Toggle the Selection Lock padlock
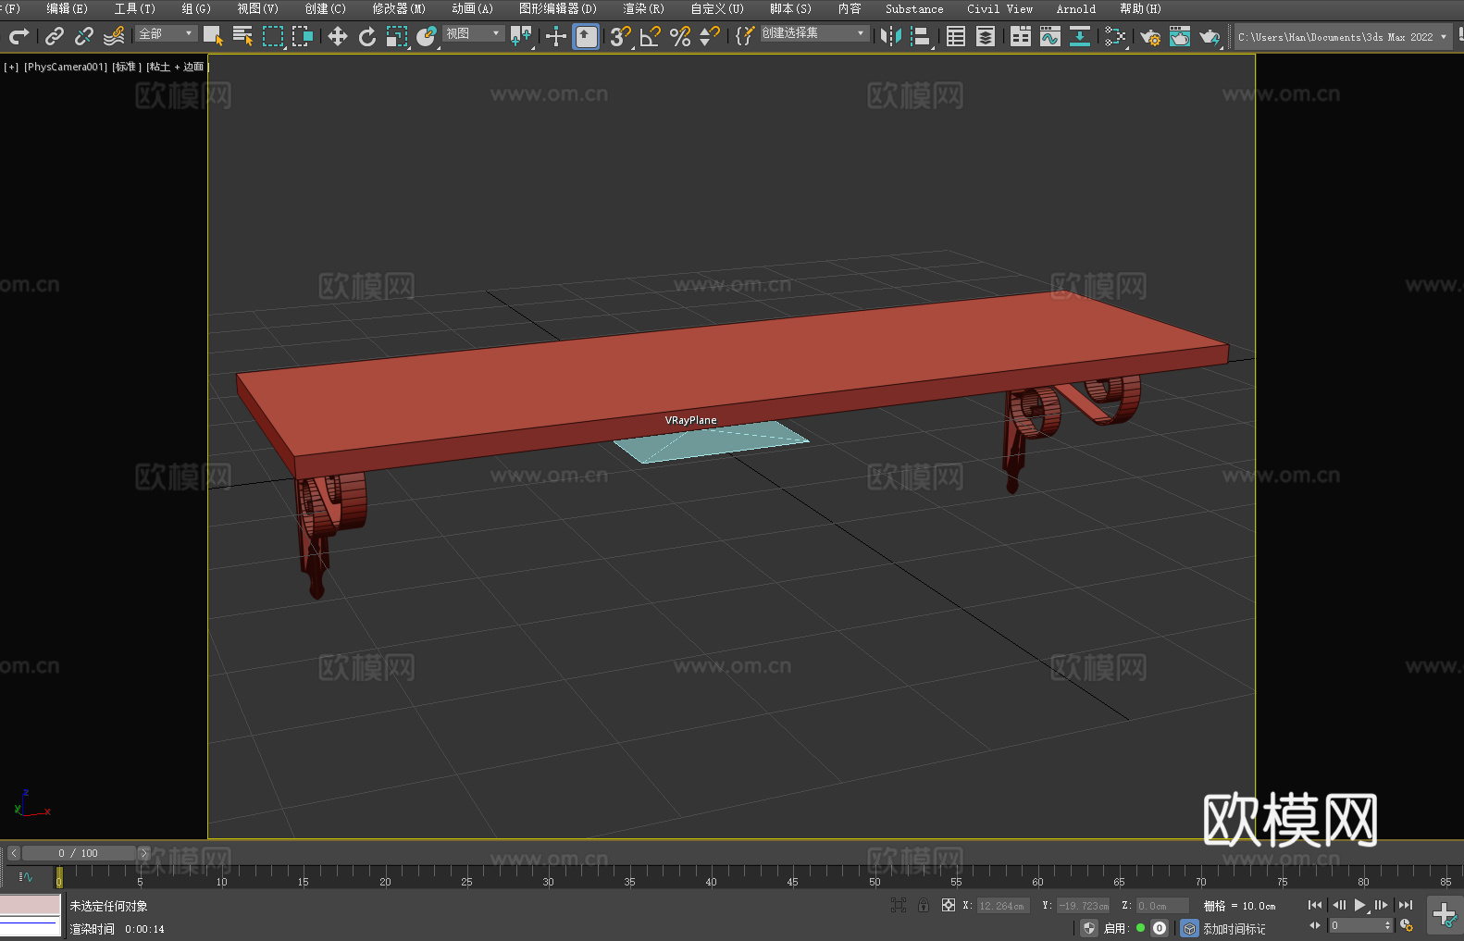1464x941 pixels. click(x=924, y=905)
